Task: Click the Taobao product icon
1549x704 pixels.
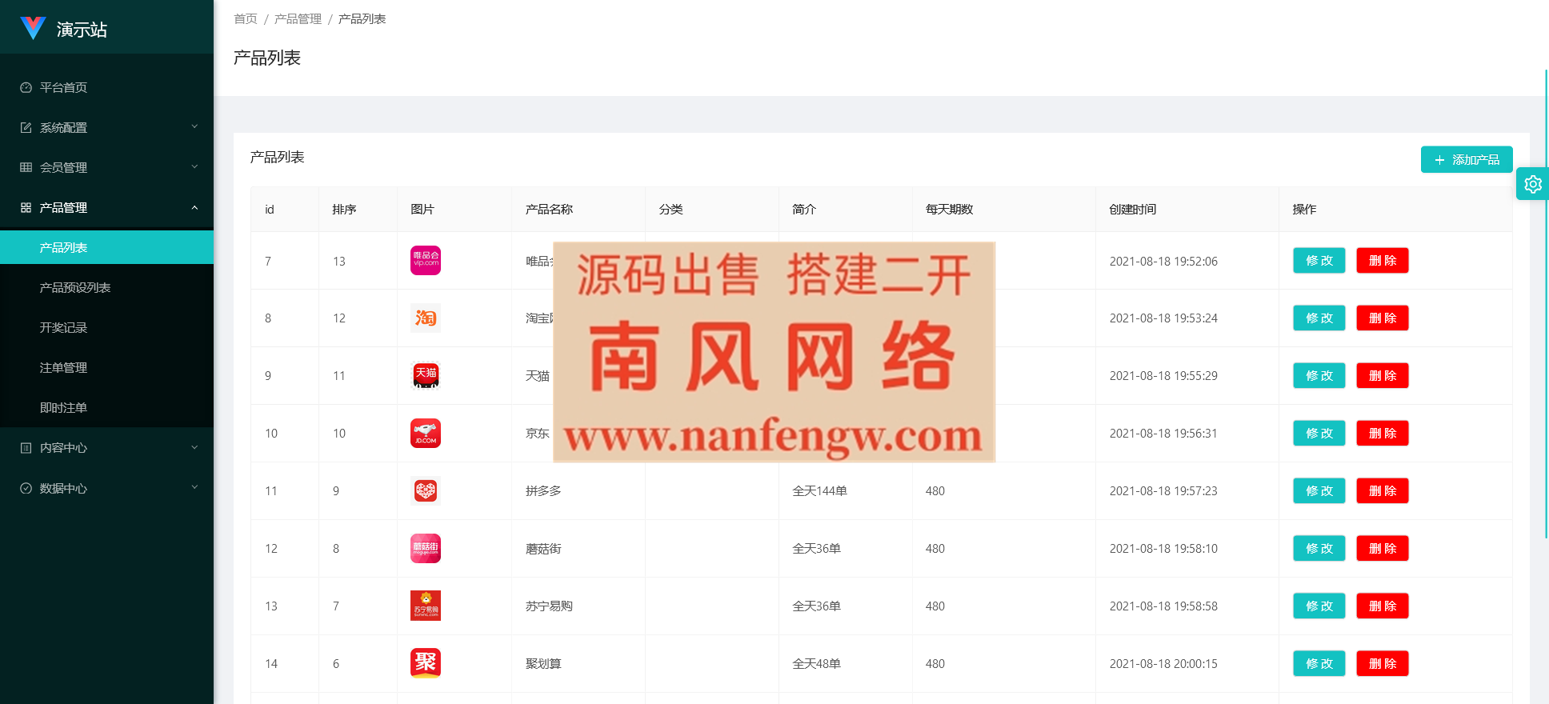Action: tap(425, 318)
